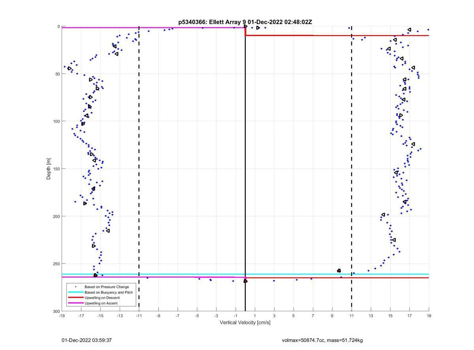Click legend entry "Upwelling on Ascent"
The image size is (474, 350).
tap(101, 303)
